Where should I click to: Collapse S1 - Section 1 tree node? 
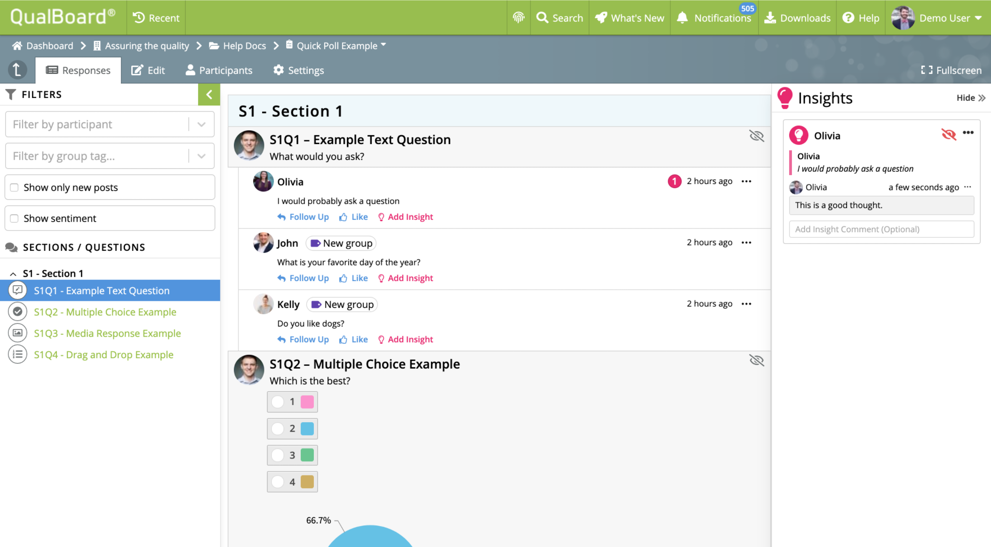[13, 273]
